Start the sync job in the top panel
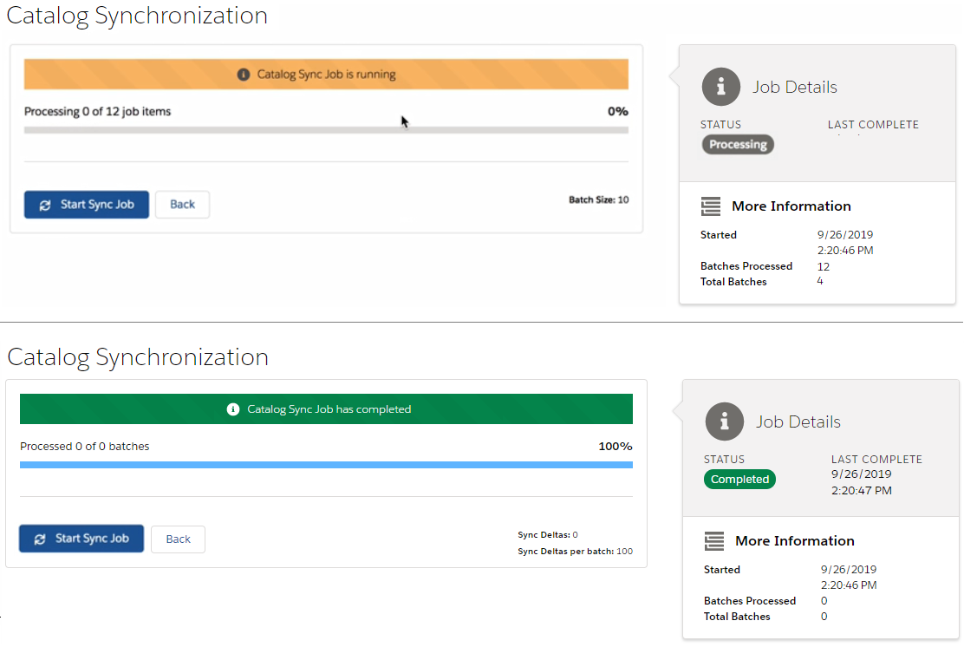The width and height of the screenshot is (964, 647). [87, 204]
